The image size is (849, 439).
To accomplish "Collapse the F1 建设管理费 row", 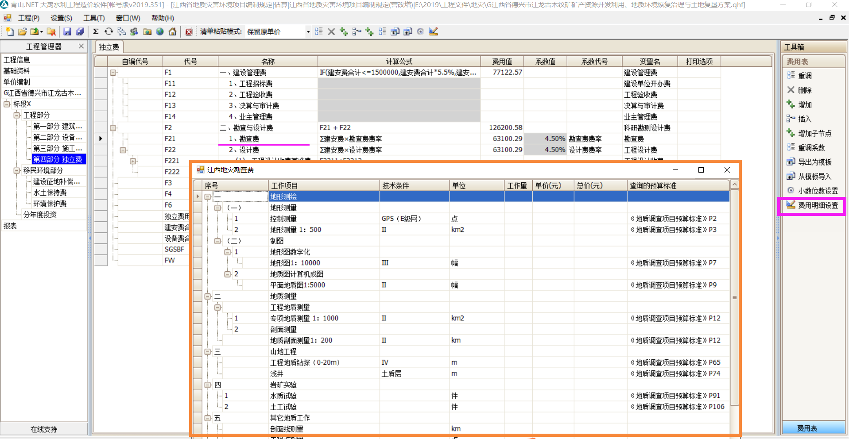I will [x=113, y=73].
